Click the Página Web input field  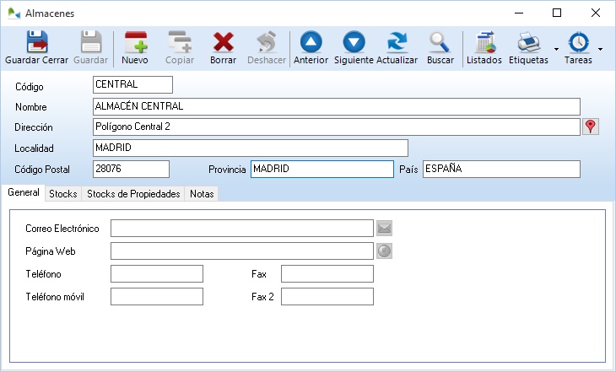coord(242,251)
